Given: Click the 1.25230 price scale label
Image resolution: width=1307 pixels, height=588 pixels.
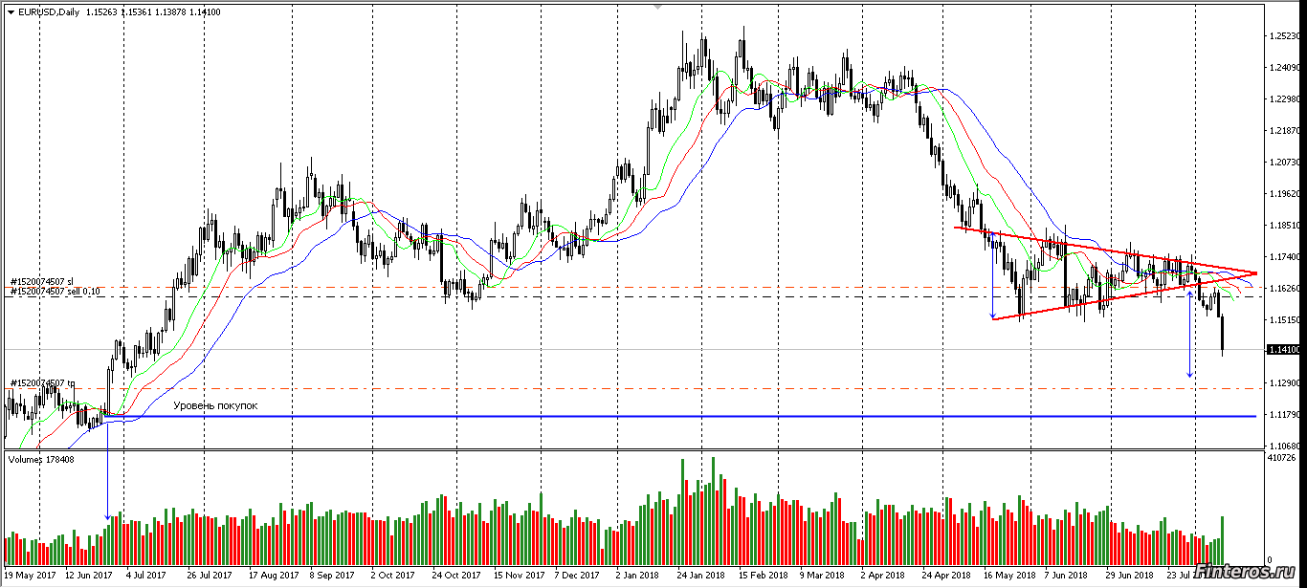Looking at the screenshot, I should click(x=1283, y=36).
